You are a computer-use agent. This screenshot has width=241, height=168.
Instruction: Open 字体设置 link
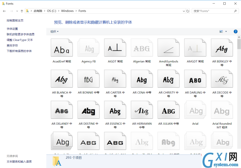point(12,29)
